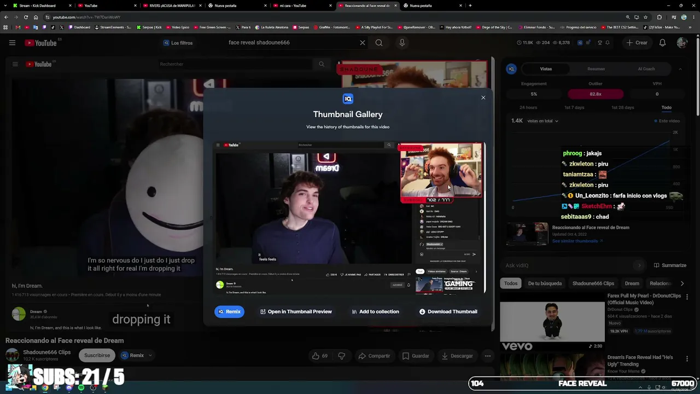Screen dimensions: 700x394
Task: Click the search magnifier button
Action: pos(379,43)
